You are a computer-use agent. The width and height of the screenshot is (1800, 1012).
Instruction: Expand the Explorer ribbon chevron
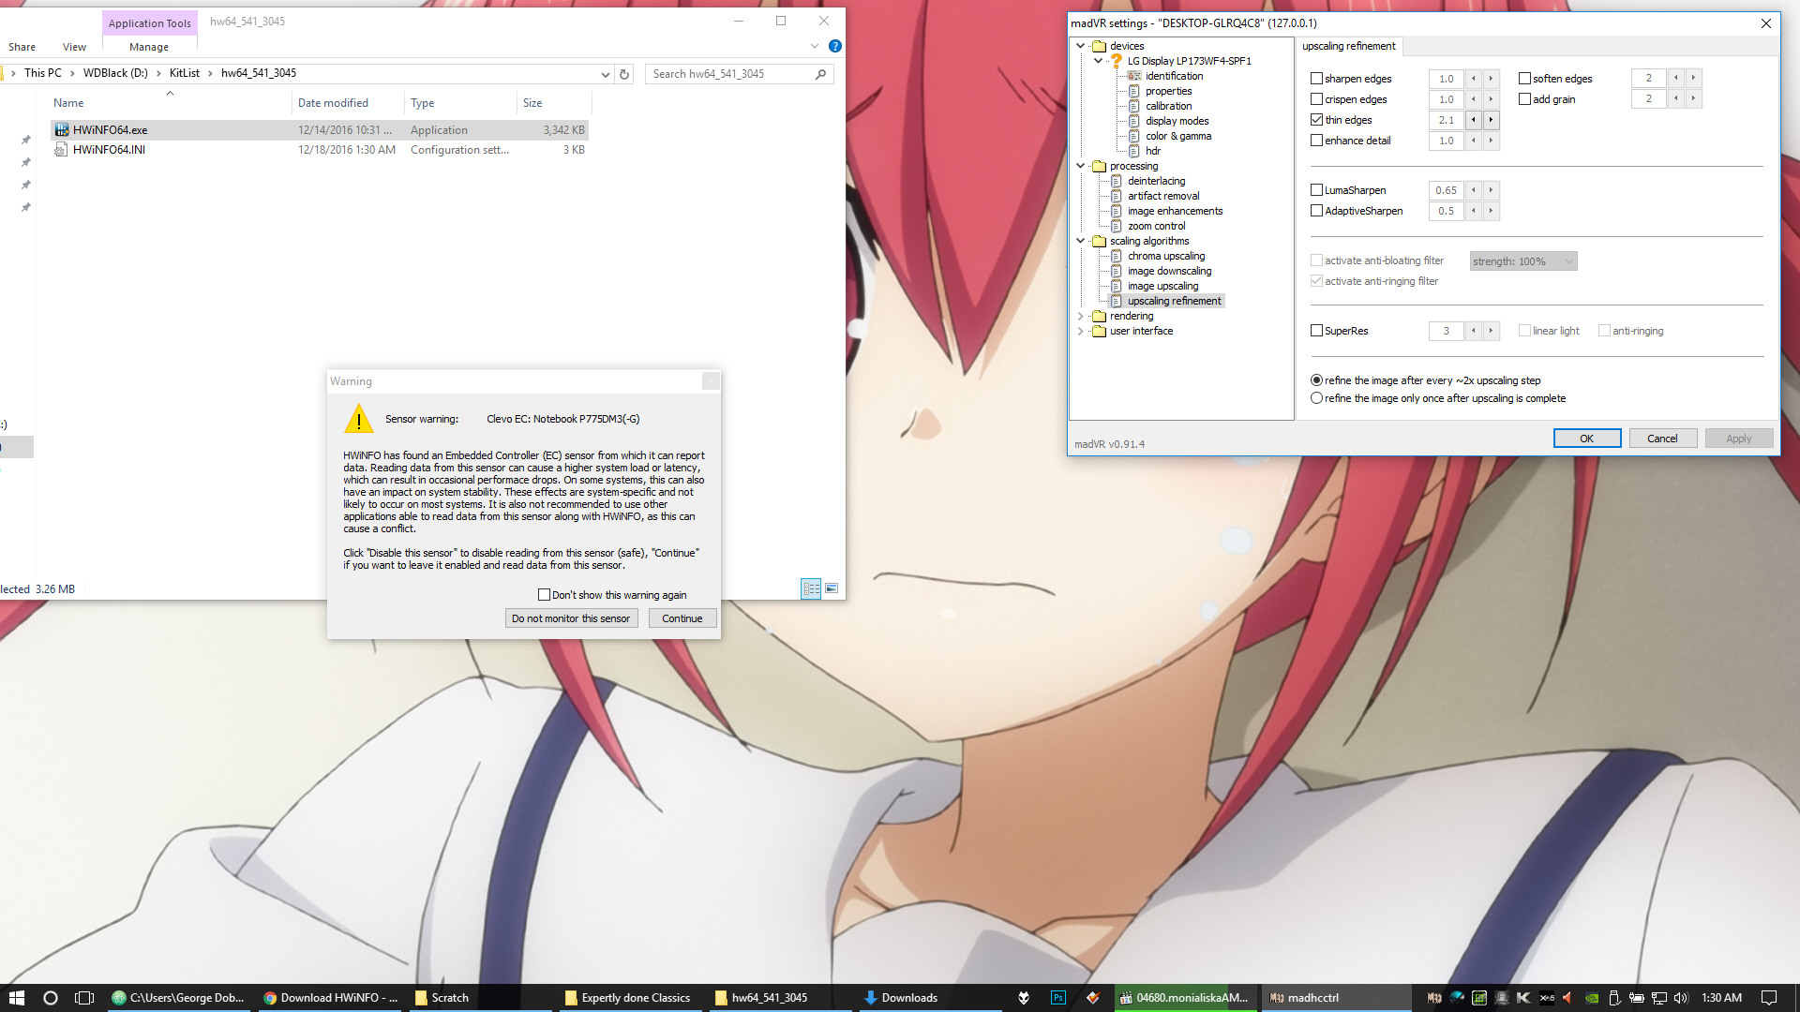[x=815, y=46]
